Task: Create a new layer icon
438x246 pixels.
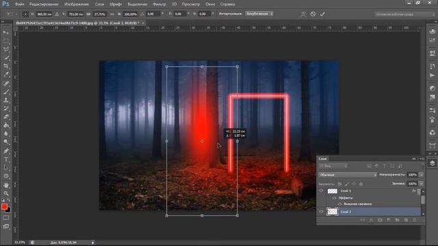Action: pos(406,220)
